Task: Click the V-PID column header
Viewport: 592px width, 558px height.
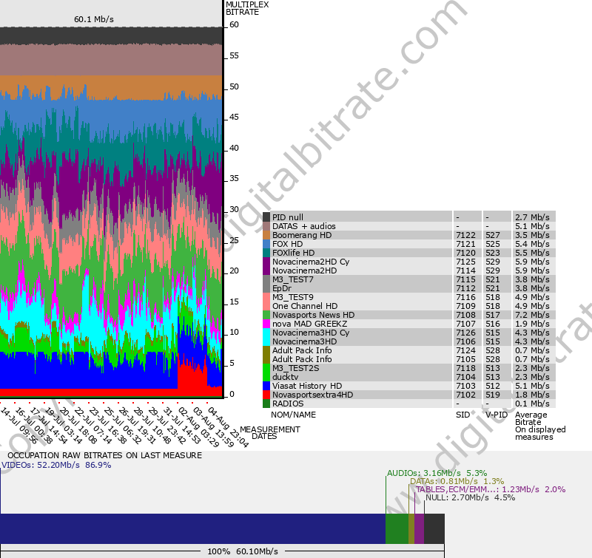Action: coord(497,415)
